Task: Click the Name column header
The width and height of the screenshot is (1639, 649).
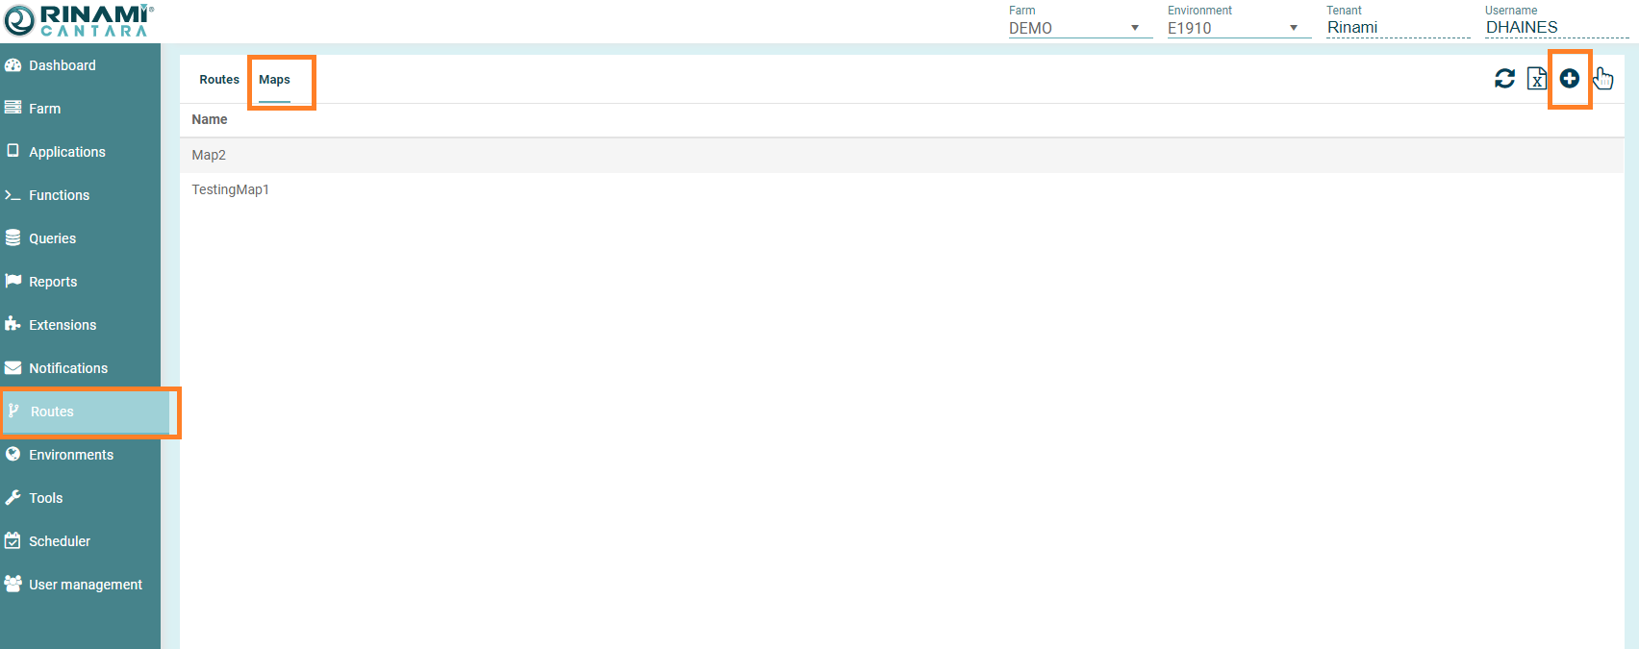Action: [210, 119]
